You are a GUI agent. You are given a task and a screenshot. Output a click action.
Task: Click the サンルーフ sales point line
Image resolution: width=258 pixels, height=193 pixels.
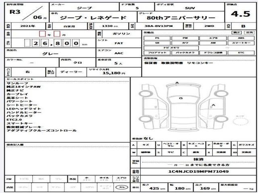click(x=17, y=83)
